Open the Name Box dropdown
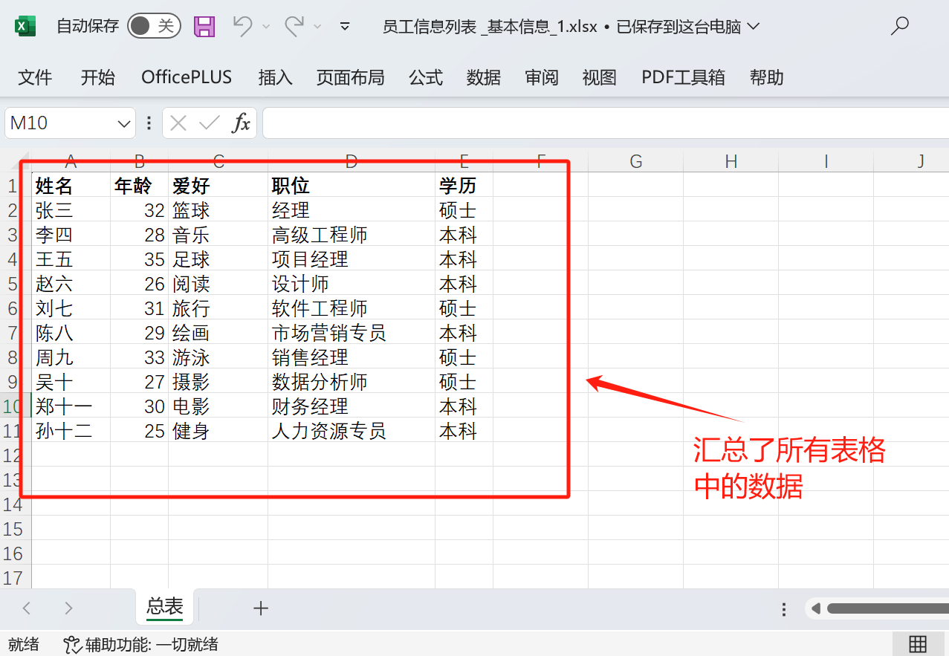The height and width of the screenshot is (656, 949). (x=123, y=123)
